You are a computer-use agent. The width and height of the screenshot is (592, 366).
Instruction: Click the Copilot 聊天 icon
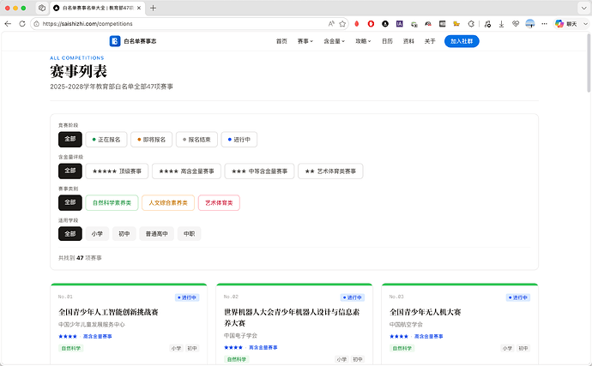559,24
